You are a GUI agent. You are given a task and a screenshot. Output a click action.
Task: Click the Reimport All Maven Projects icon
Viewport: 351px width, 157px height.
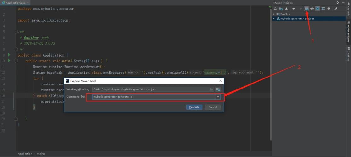click(275, 9)
